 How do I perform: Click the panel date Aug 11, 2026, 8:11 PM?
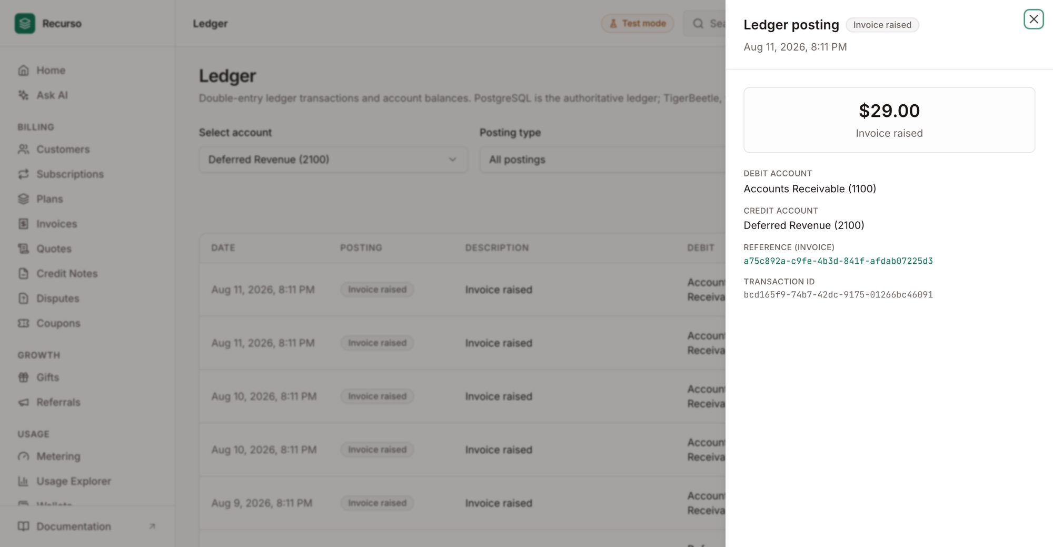(795, 47)
